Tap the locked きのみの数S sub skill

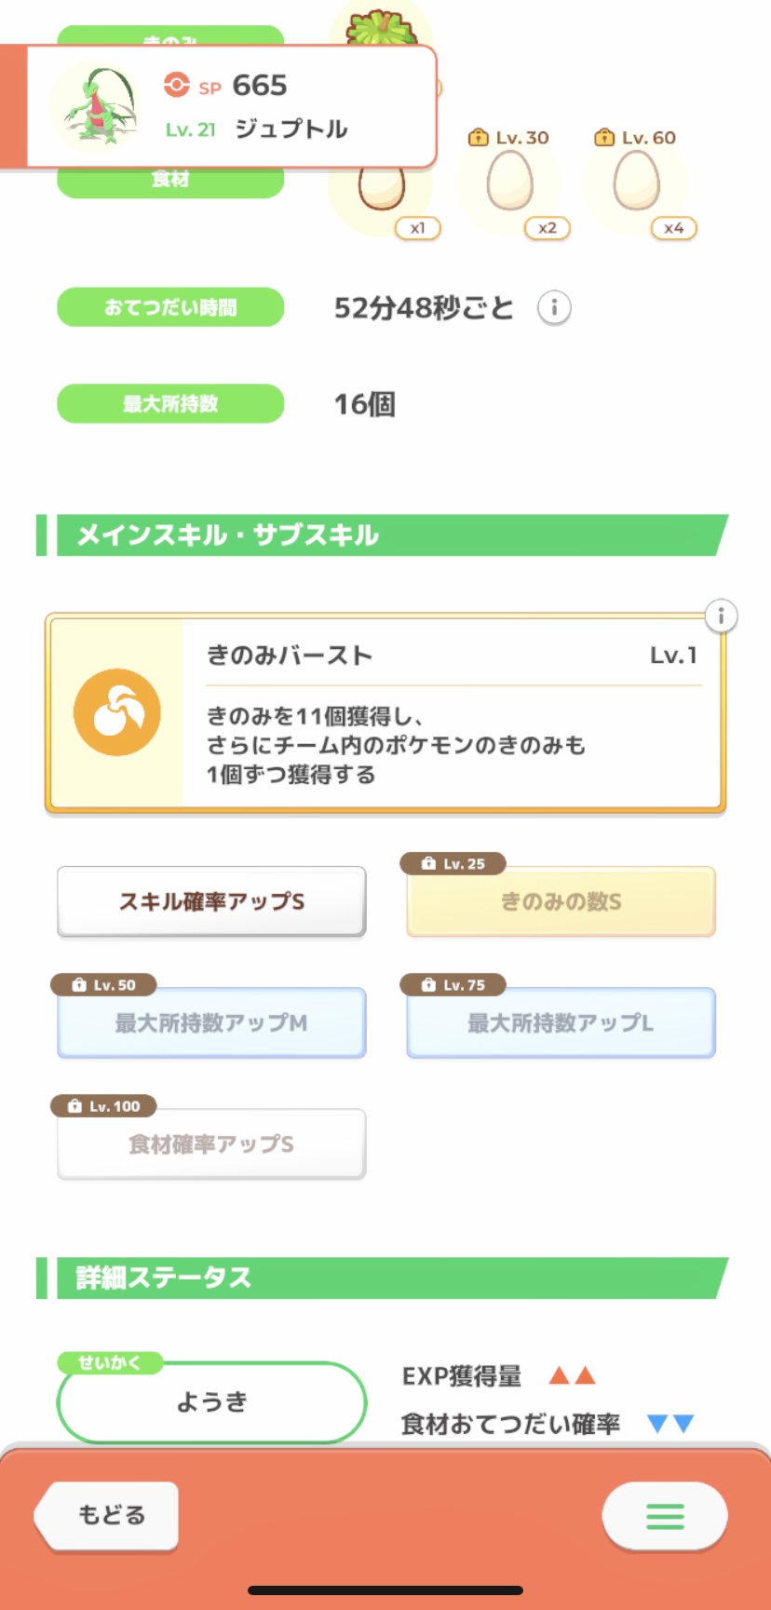(x=561, y=901)
